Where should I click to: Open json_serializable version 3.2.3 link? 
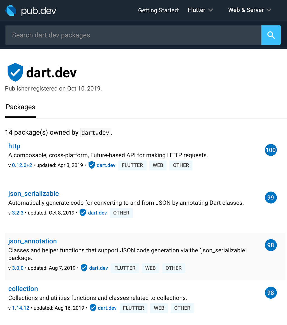click(x=18, y=213)
